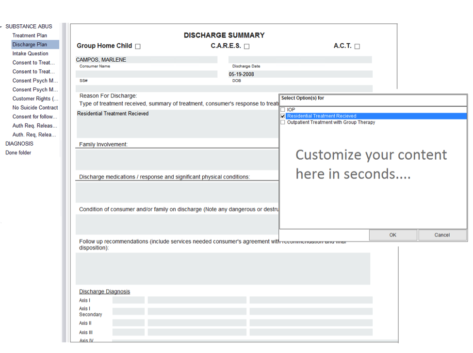
Task: Click the Consumer Name field
Action: click(x=147, y=60)
